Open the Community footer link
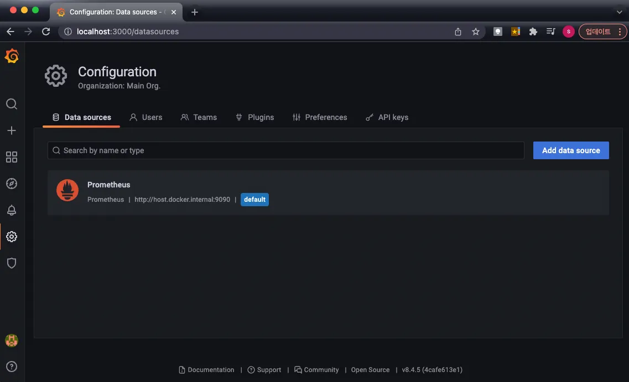Viewport: 629px width, 382px height. [316, 370]
